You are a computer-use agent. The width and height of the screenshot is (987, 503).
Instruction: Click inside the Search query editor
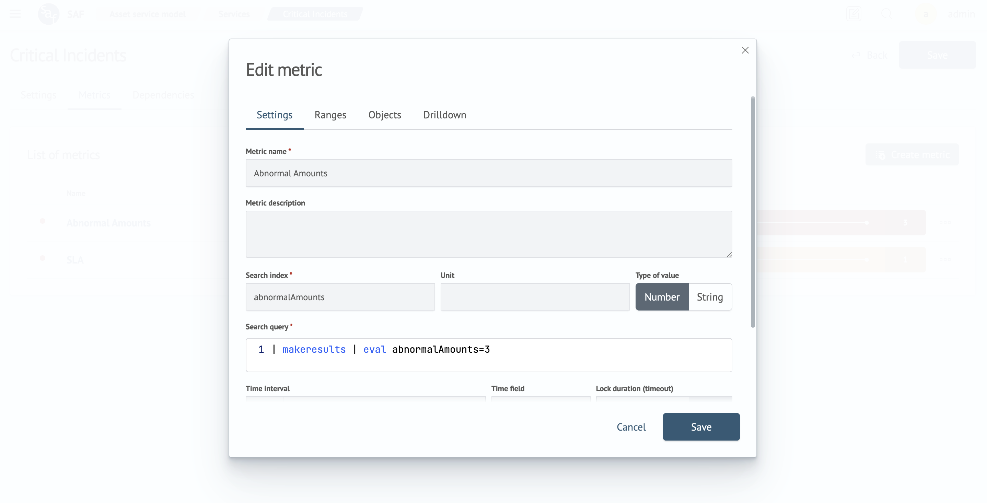(488, 355)
